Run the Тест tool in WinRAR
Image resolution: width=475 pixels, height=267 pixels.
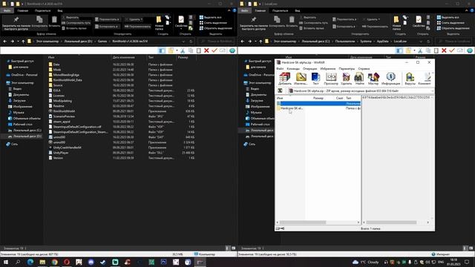pos(315,79)
